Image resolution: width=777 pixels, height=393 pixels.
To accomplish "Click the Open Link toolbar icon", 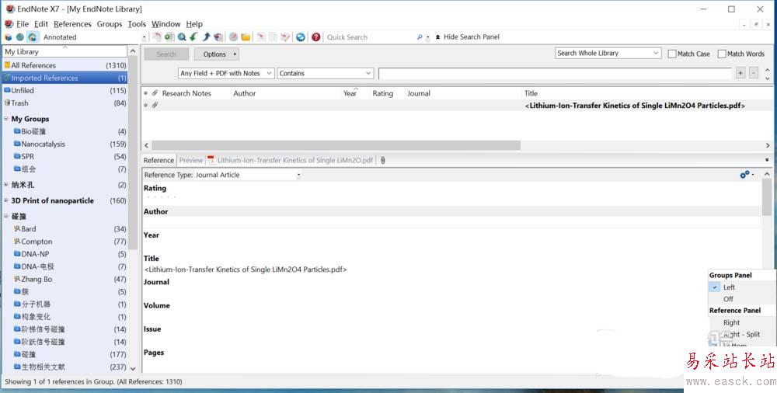I will (x=233, y=37).
